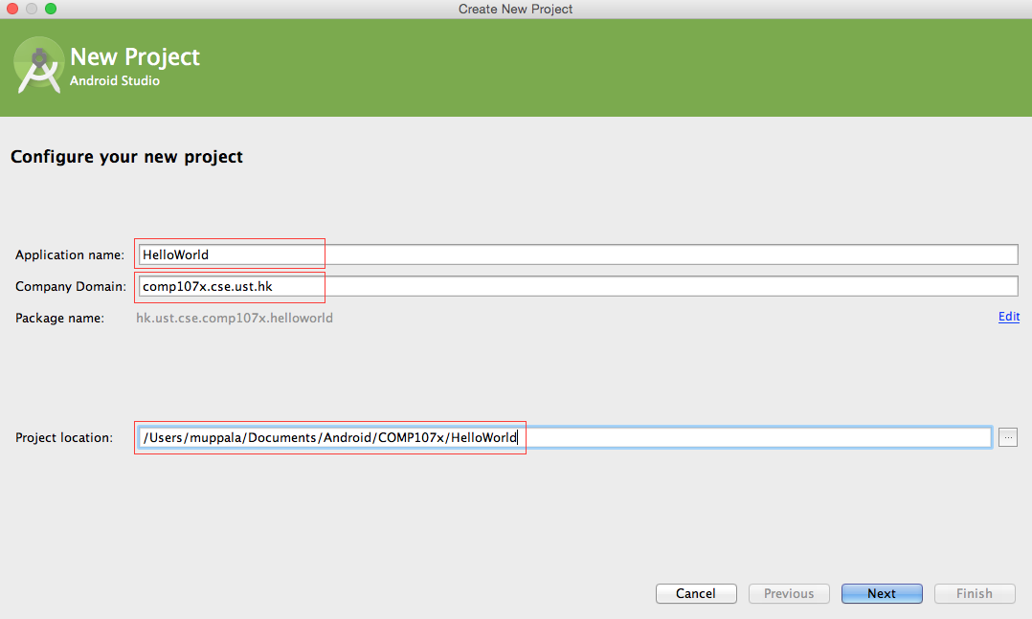
Task: Select package name text hk.ust.cse.comp107x.helloworld
Action: (235, 318)
